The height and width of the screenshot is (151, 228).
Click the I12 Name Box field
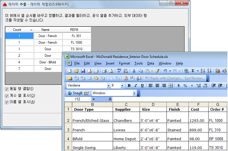coord(78,99)
